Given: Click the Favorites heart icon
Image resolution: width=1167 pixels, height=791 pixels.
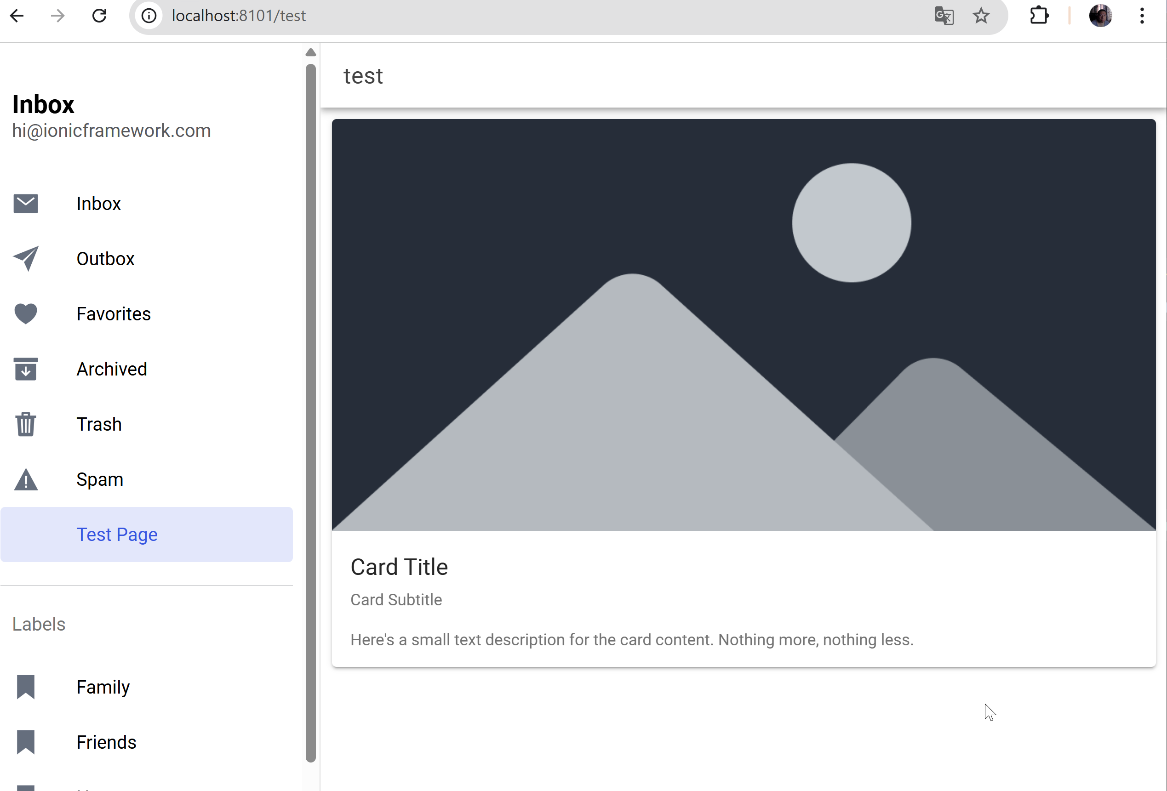Looking at the screenshot, I should tap(26, 314).
